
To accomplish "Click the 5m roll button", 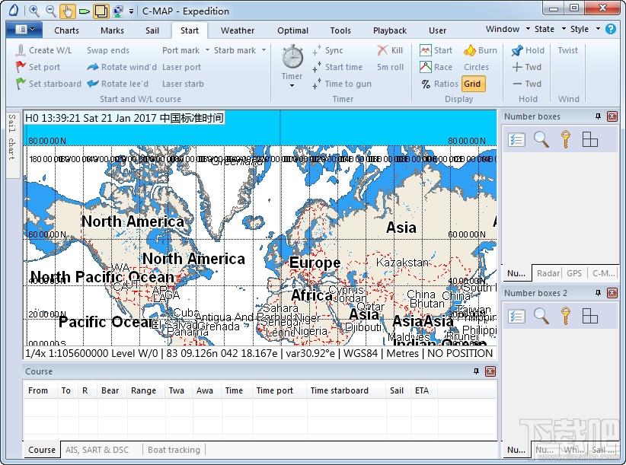I will click(390, 67).
